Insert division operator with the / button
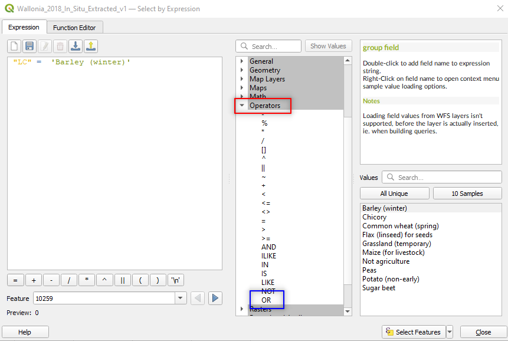Viewport: 508px width, 341px height. 69,280
